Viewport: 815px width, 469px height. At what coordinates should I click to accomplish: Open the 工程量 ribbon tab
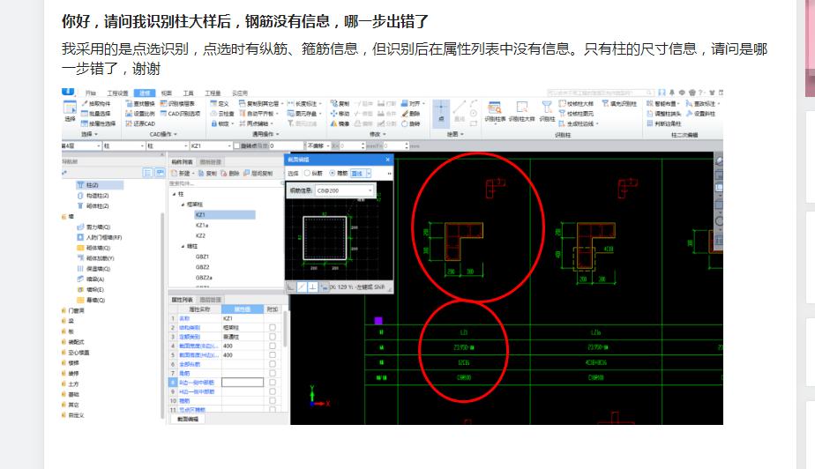pyautogui.click(x=213, y=93)
